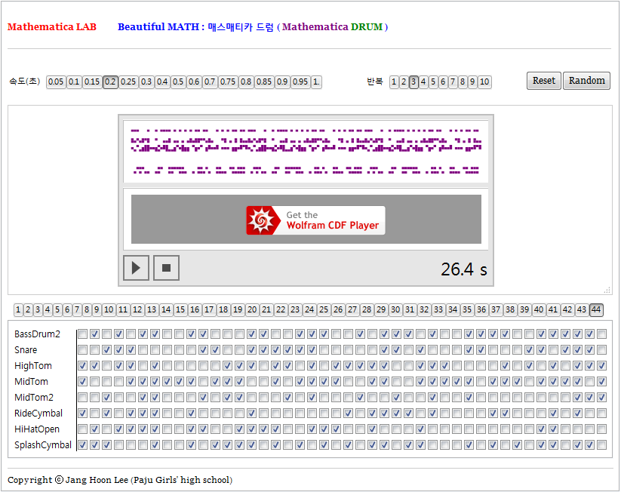This screenshot has width=621, height=492.
Task: Select speed value 1. at row end
Action: [316, 82]
